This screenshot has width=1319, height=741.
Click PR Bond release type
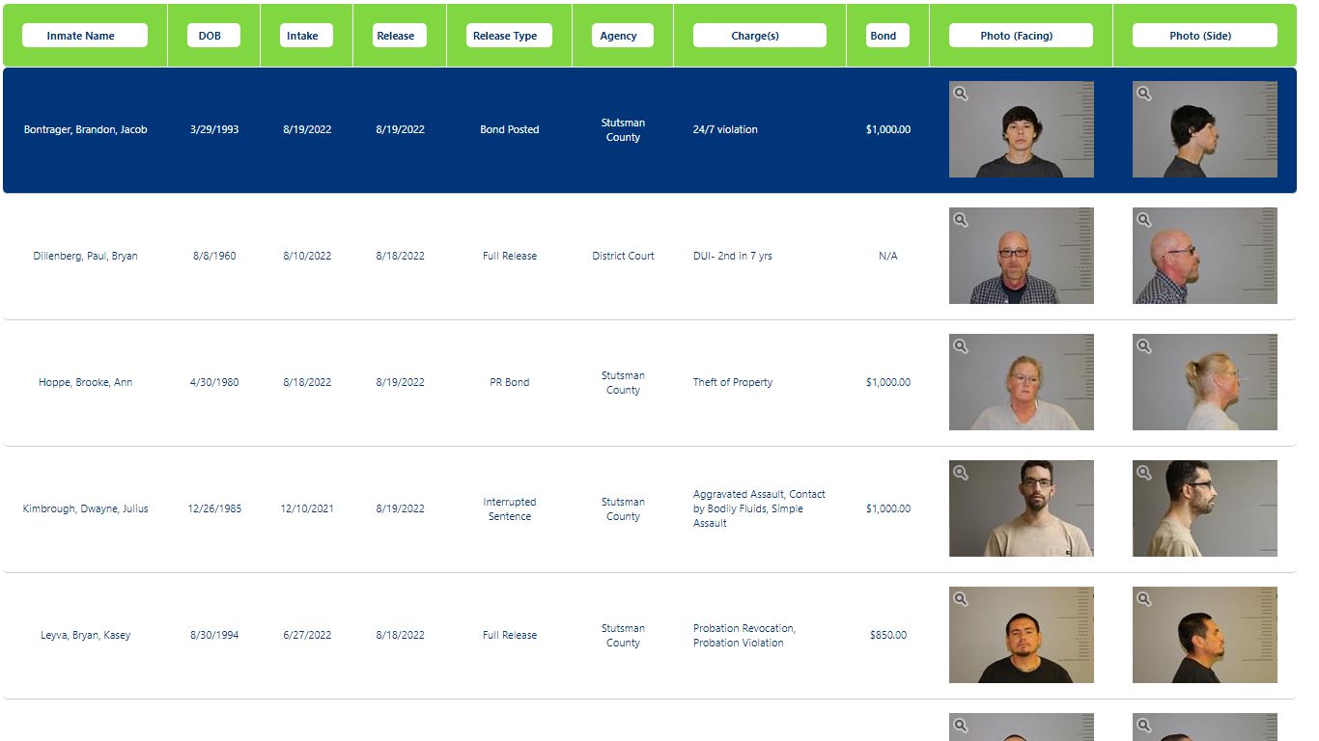click(x=510, y=382)
